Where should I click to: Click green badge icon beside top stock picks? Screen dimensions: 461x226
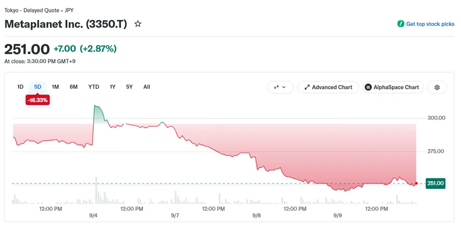pyautogui.click(x=400, y=24)
